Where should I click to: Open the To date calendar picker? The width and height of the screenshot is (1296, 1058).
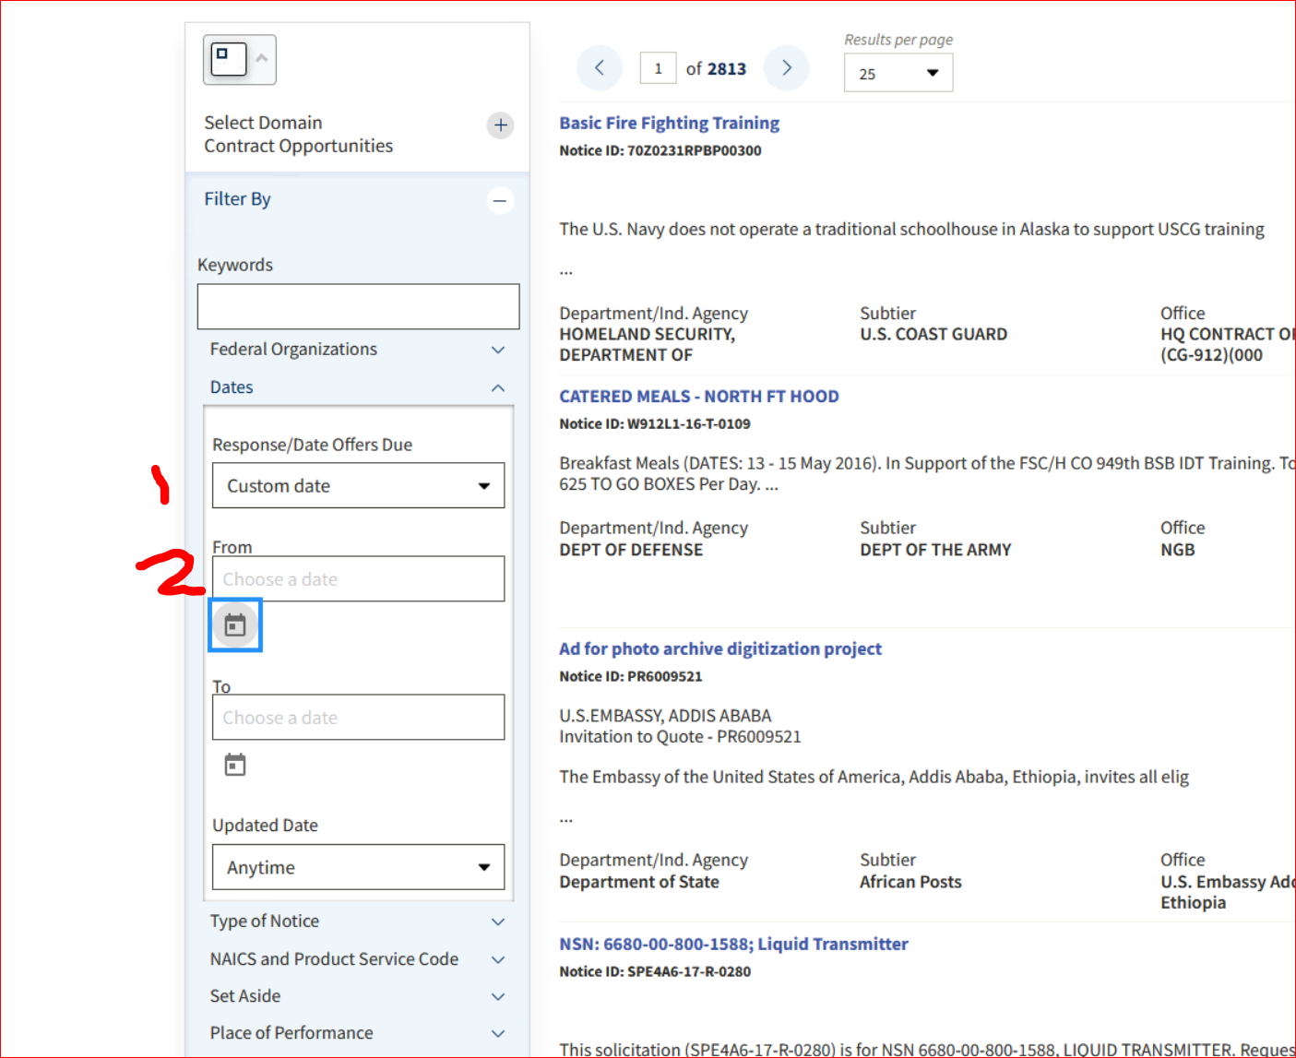point(235,765)
